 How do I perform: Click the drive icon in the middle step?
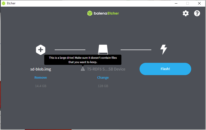[x=103, y=50]
